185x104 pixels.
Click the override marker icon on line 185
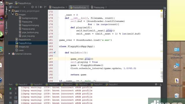(55, 53)
